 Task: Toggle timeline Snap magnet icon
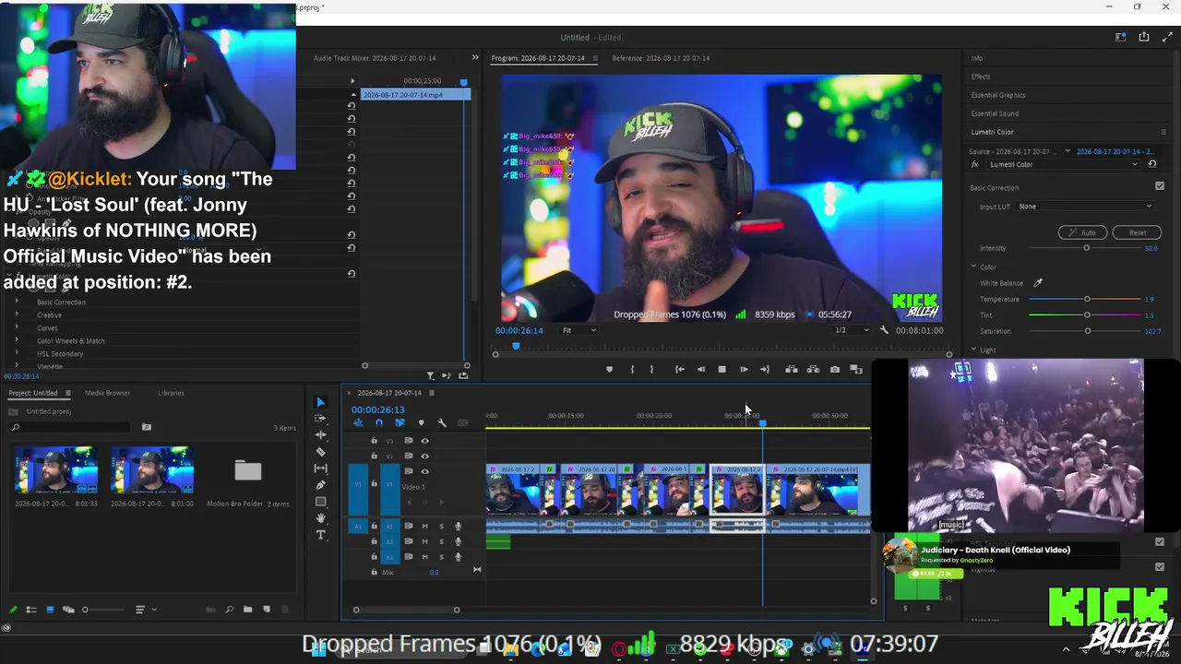pyautogui.click(x=378, y=422)
